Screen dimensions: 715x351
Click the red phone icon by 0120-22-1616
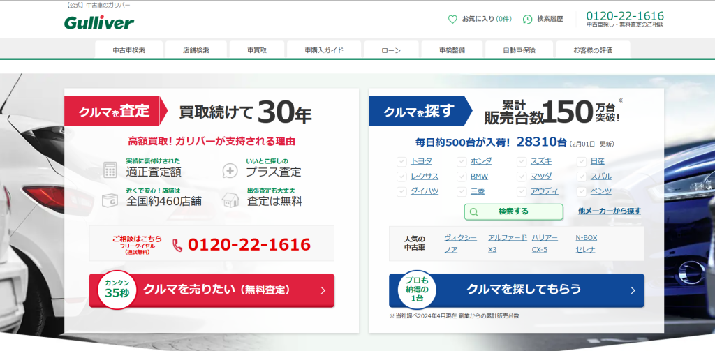177,245
